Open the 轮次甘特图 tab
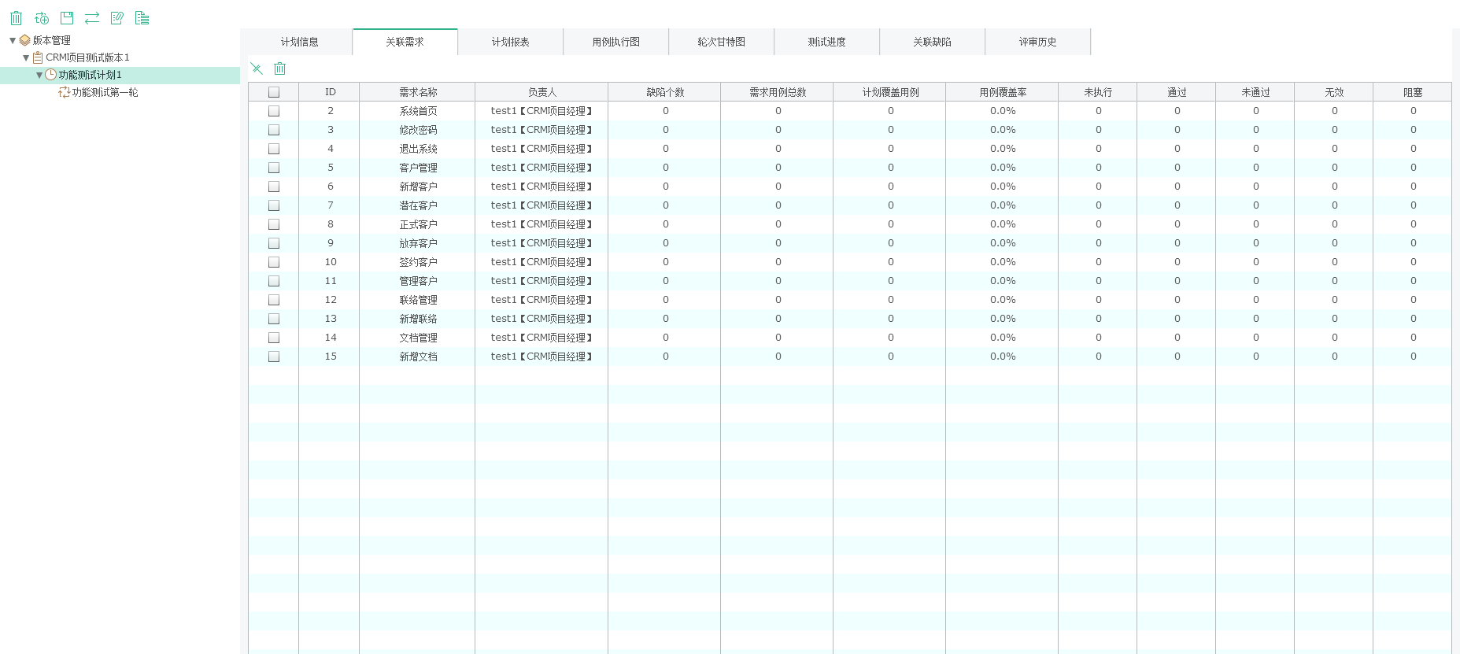 [x=721, y=42]
